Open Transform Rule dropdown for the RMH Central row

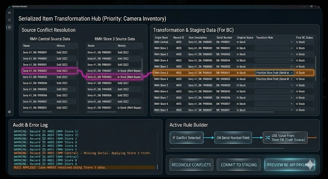click(x=274, y=42)
